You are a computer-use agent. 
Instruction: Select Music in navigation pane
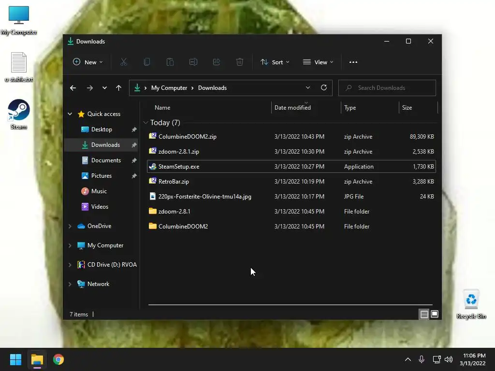pyautogui.click(x=102, y=191)
